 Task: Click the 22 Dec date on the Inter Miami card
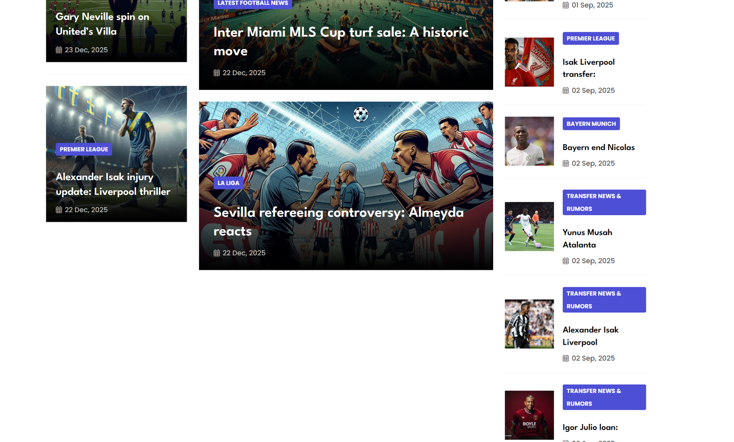pos(244,73)
